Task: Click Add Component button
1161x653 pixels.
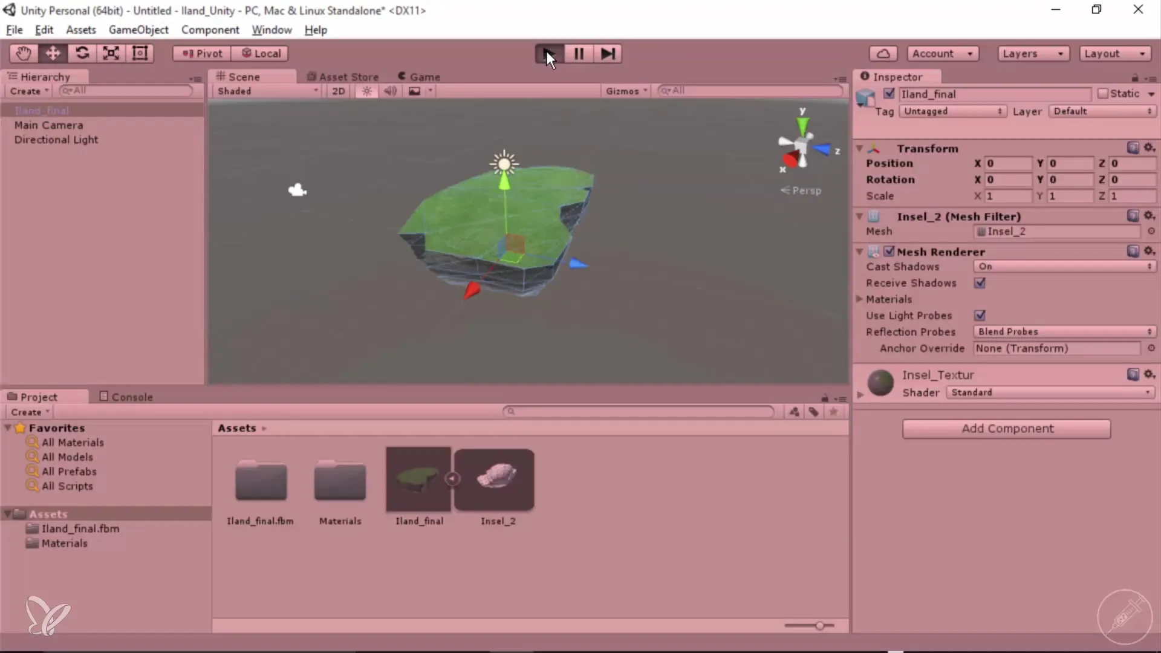Action: (1006, 429)
